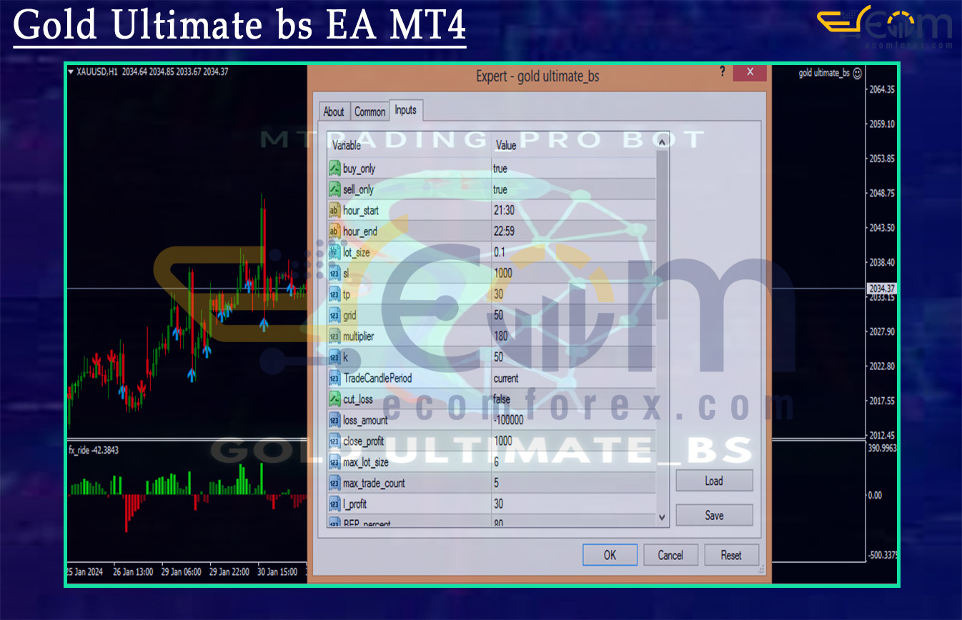Toggle the cut_loss value false
Image resolution: width=962 pixels, height=620 pixels.
tap(502, 399)
